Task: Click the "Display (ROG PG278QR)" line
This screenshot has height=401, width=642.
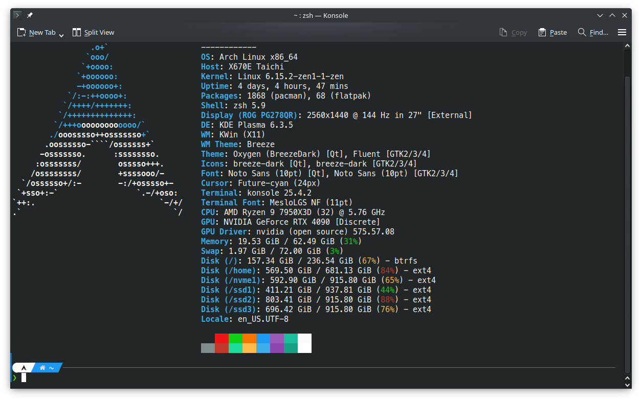Action: coord(337,115)
